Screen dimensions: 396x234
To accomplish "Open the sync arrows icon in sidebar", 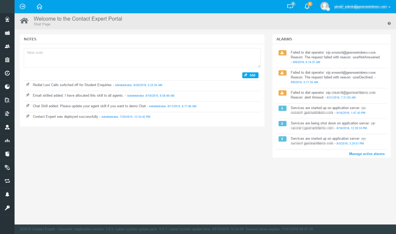I will tap(7, 181).
